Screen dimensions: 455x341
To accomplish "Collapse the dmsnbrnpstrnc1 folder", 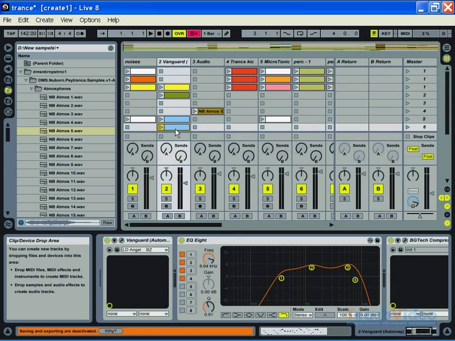I will point(20,72).
